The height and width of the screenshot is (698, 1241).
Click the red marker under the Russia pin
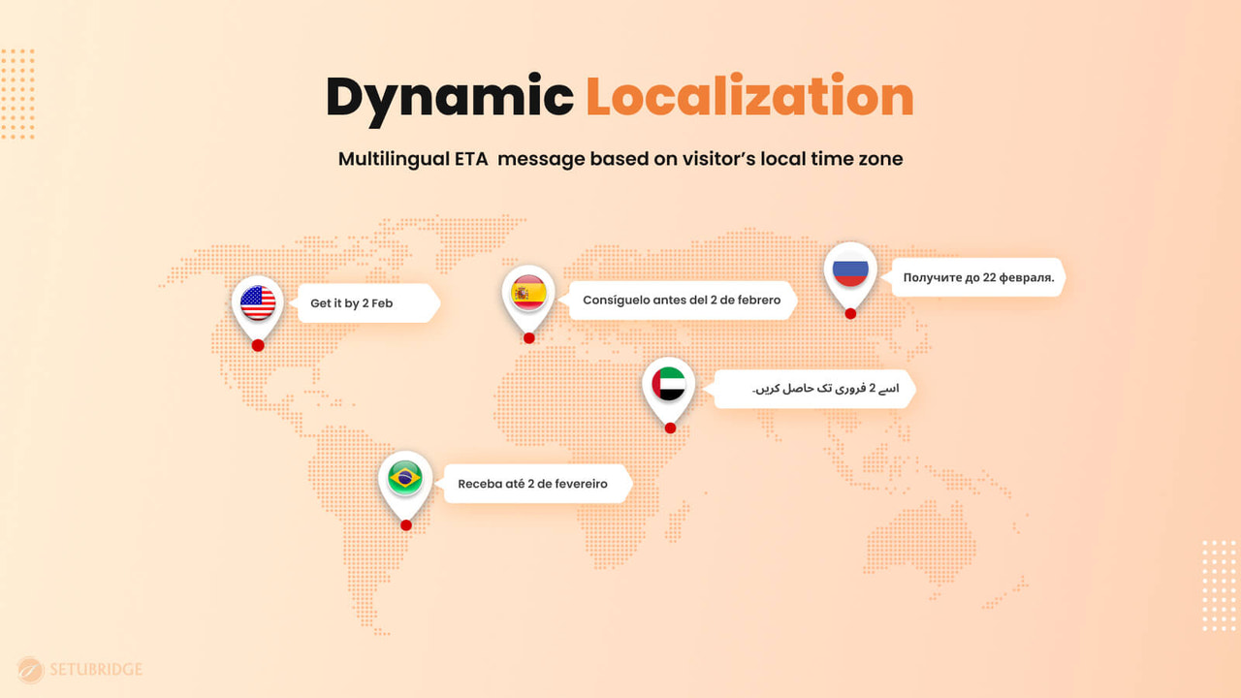point(851,313)
